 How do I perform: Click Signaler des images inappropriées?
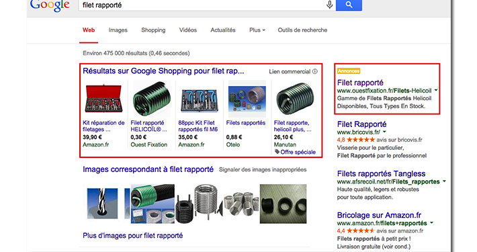[263, 169]
